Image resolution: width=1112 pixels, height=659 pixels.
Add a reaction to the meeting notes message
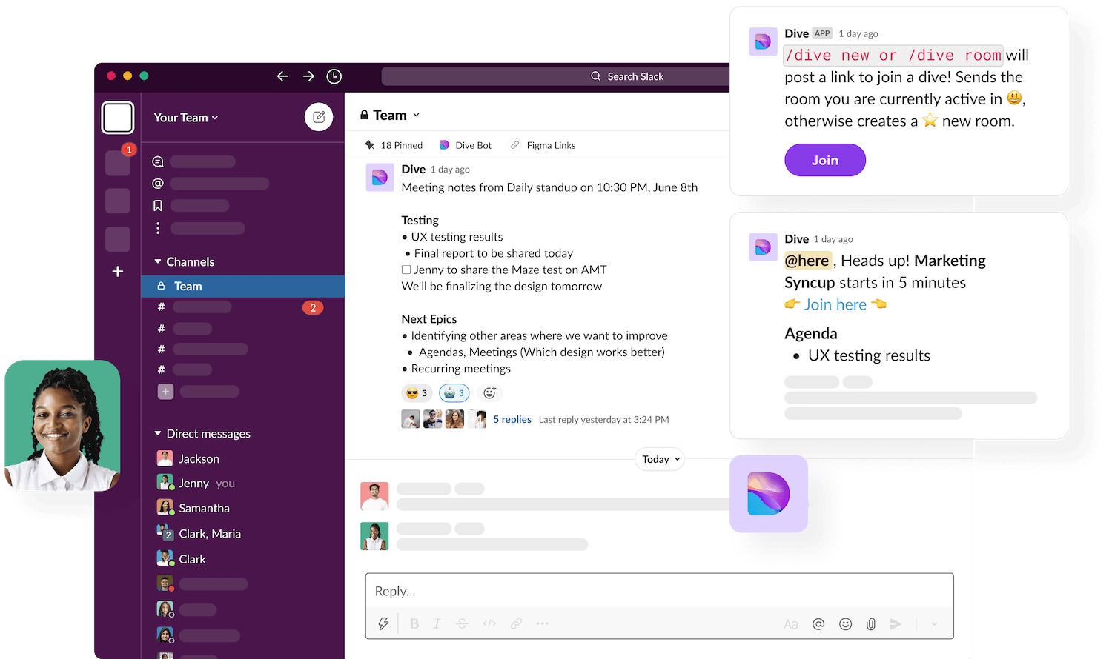click(489, 392)
